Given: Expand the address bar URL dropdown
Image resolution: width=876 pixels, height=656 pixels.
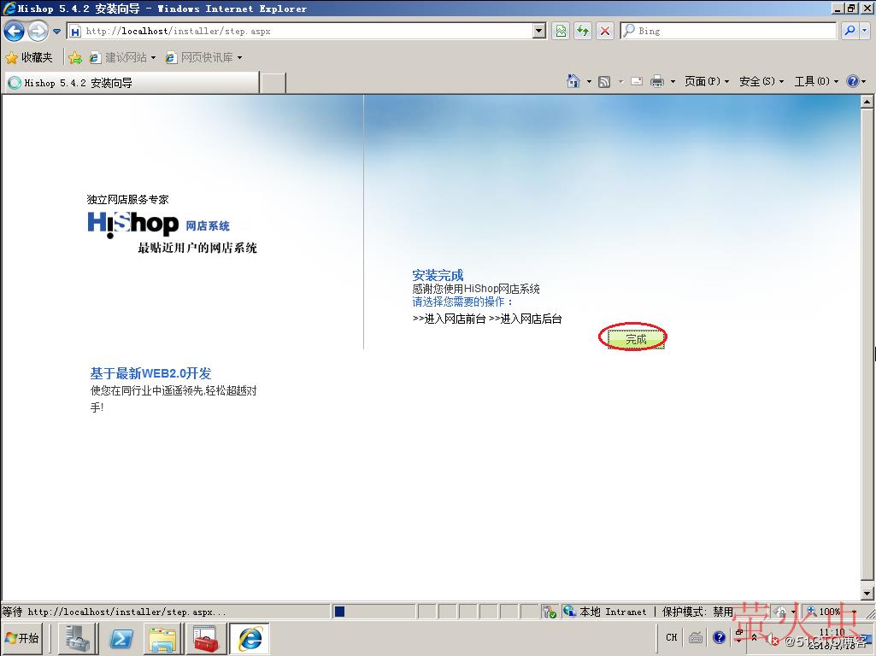Looking at the screenshot, I should coord(538,31).
